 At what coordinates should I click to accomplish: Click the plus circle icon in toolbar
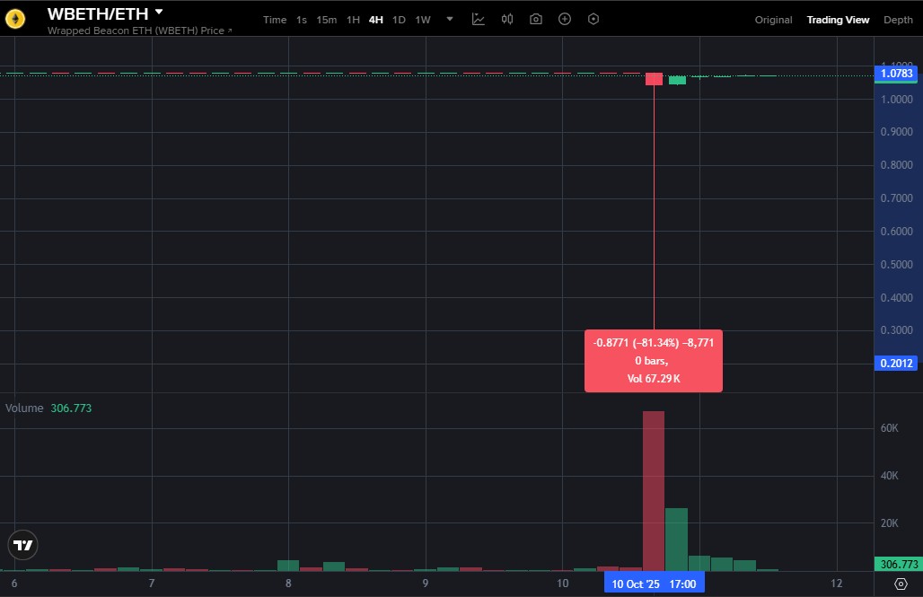click(x=565, y=20)
